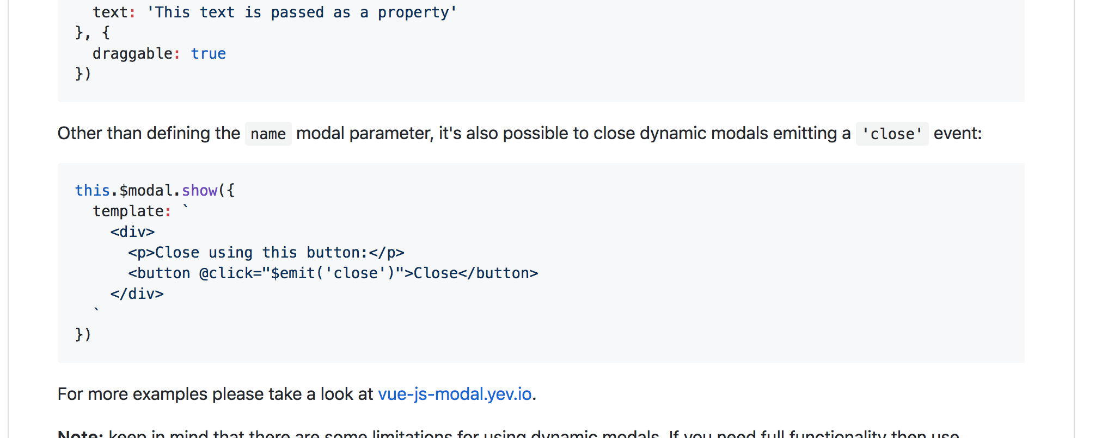Click the 'Other than defining the' sentence
Viewport: 1114px width, 438px height.
click(149, 133)
